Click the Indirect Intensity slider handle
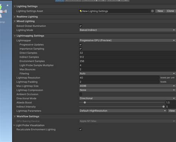 (x=163, y=107)
